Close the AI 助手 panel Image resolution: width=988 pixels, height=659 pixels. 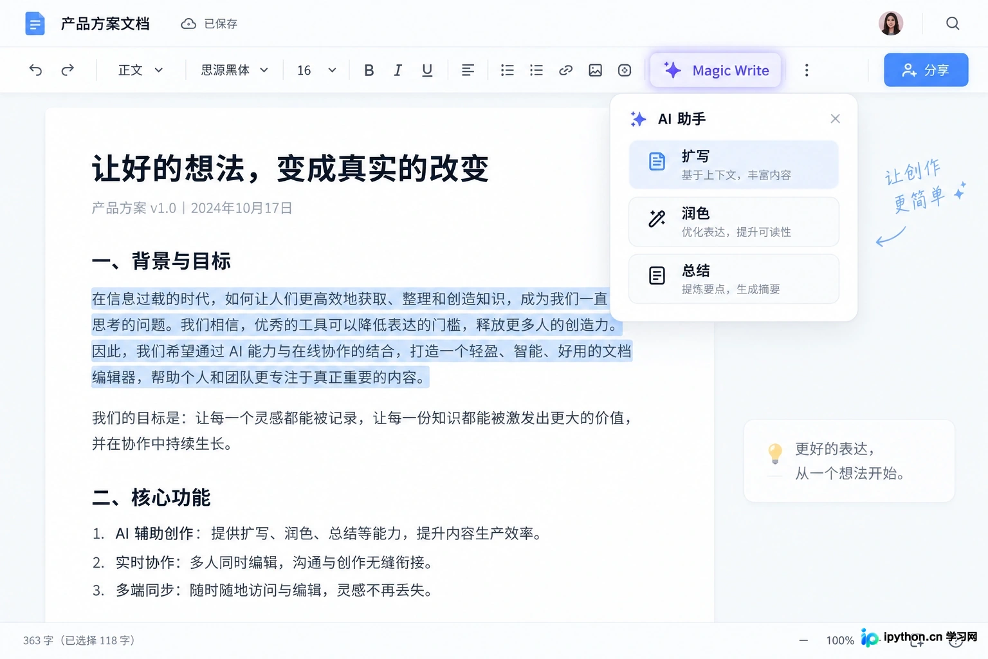(835, 118)
